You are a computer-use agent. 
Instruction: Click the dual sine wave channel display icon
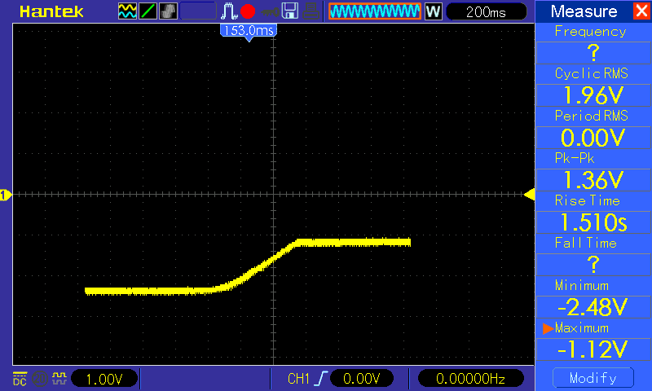pos(127,11)
